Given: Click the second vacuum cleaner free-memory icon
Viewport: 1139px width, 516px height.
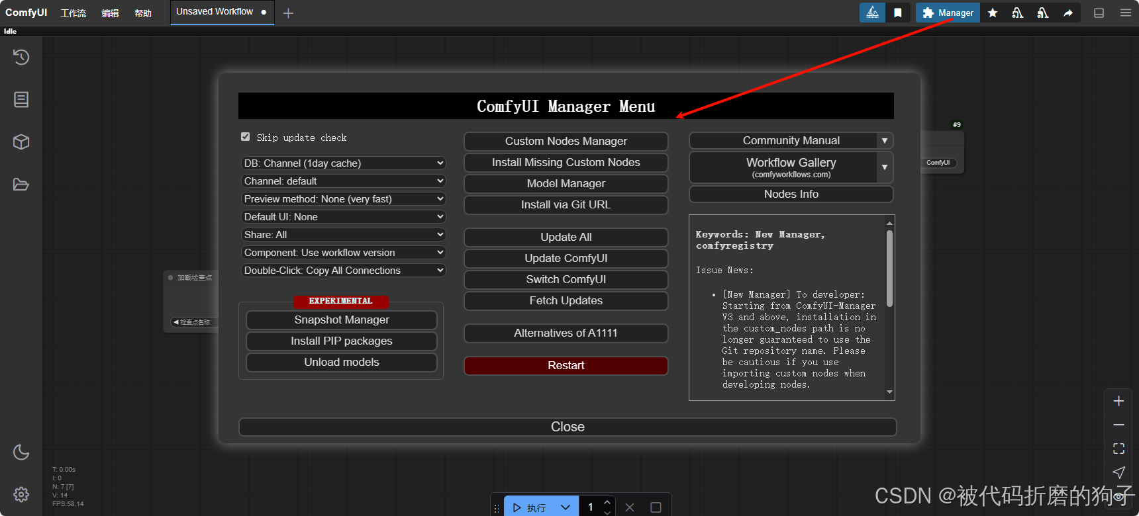Looking at the screenshot, I should click(1043, 13).
